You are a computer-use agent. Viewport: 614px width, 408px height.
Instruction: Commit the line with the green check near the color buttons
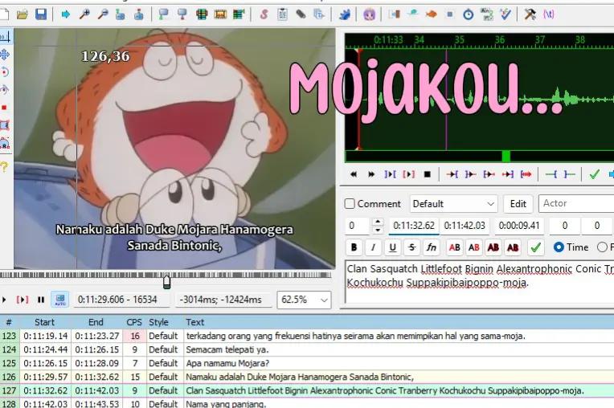click(x=535, y=247)
